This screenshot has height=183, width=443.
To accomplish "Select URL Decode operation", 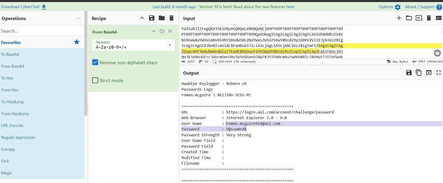I will point(42,126).
